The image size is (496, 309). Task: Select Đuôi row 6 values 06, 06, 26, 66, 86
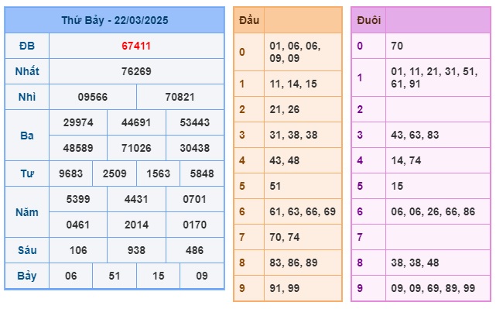[433, 211]
